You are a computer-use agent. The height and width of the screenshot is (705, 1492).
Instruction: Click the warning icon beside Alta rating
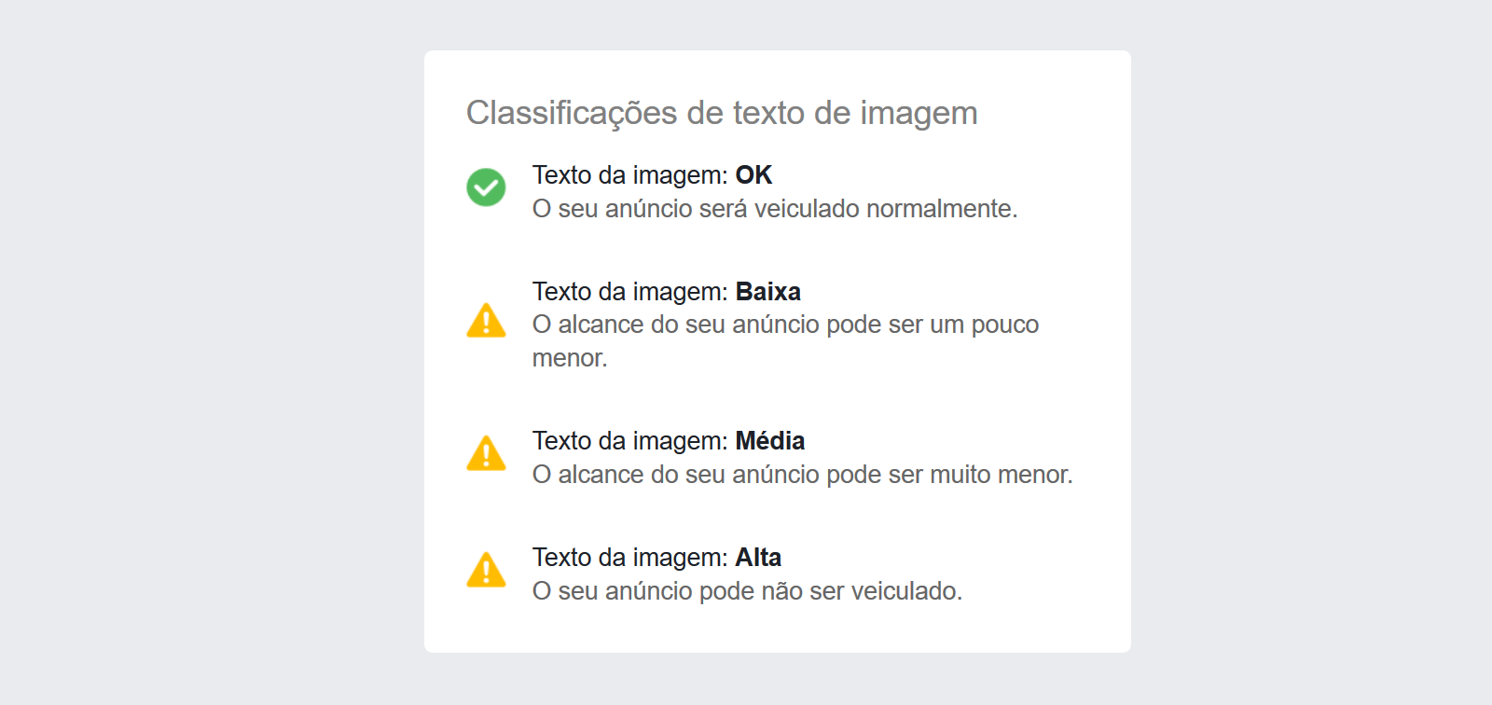486,570
